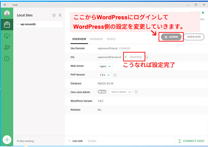
Task: Select the Local Sites sidebar icon
Action: [x=7, y=25]
